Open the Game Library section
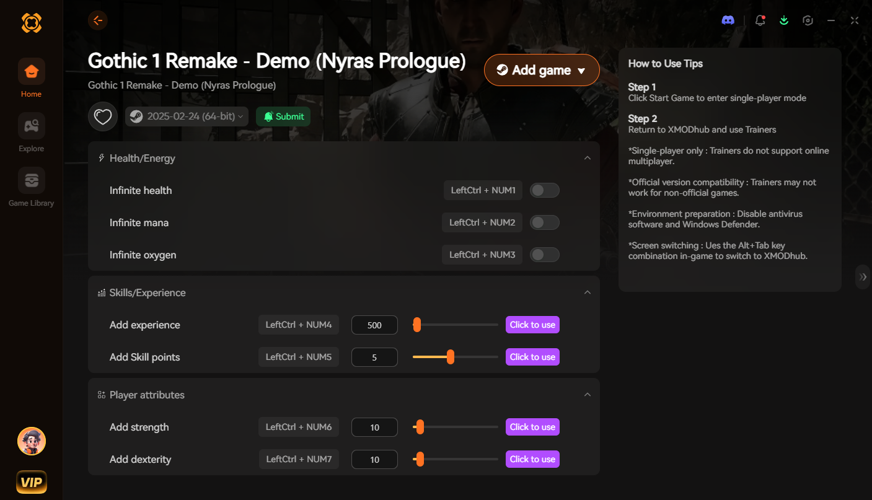This screenshot has width=872, height=500. click(31, 187)
